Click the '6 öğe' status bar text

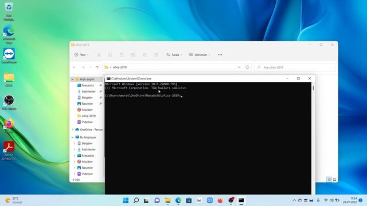pyautogui.click(x=76, y=180)
